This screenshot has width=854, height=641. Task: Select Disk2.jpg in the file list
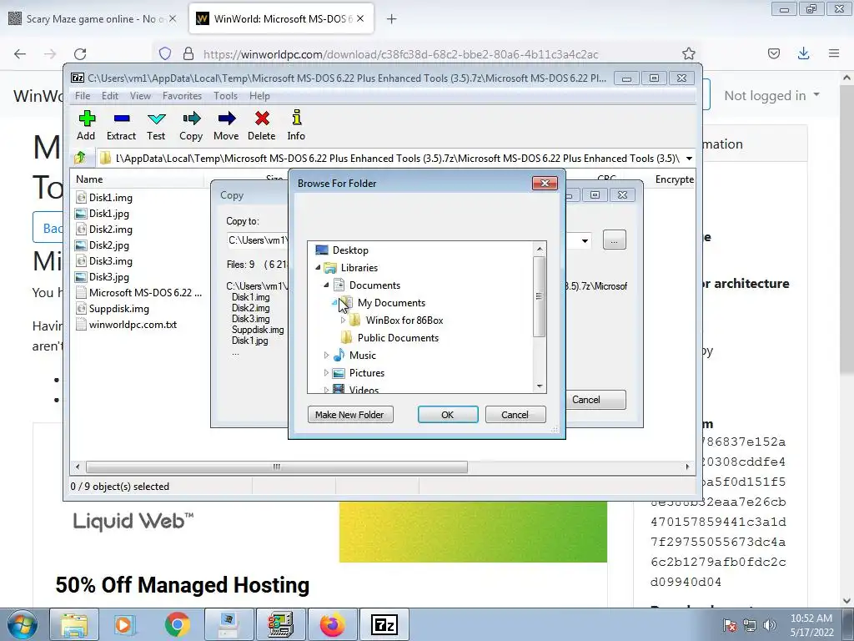[x=109, y=245]
